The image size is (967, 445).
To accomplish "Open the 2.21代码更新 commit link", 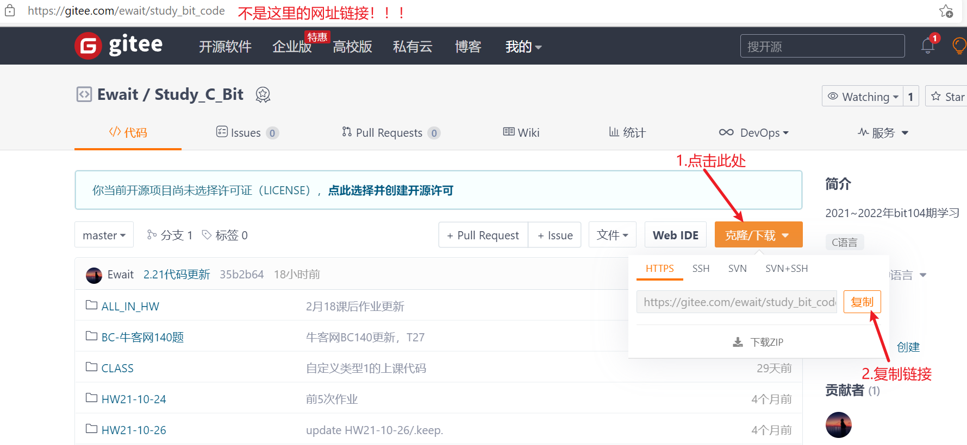I will (x=177, y=275).
